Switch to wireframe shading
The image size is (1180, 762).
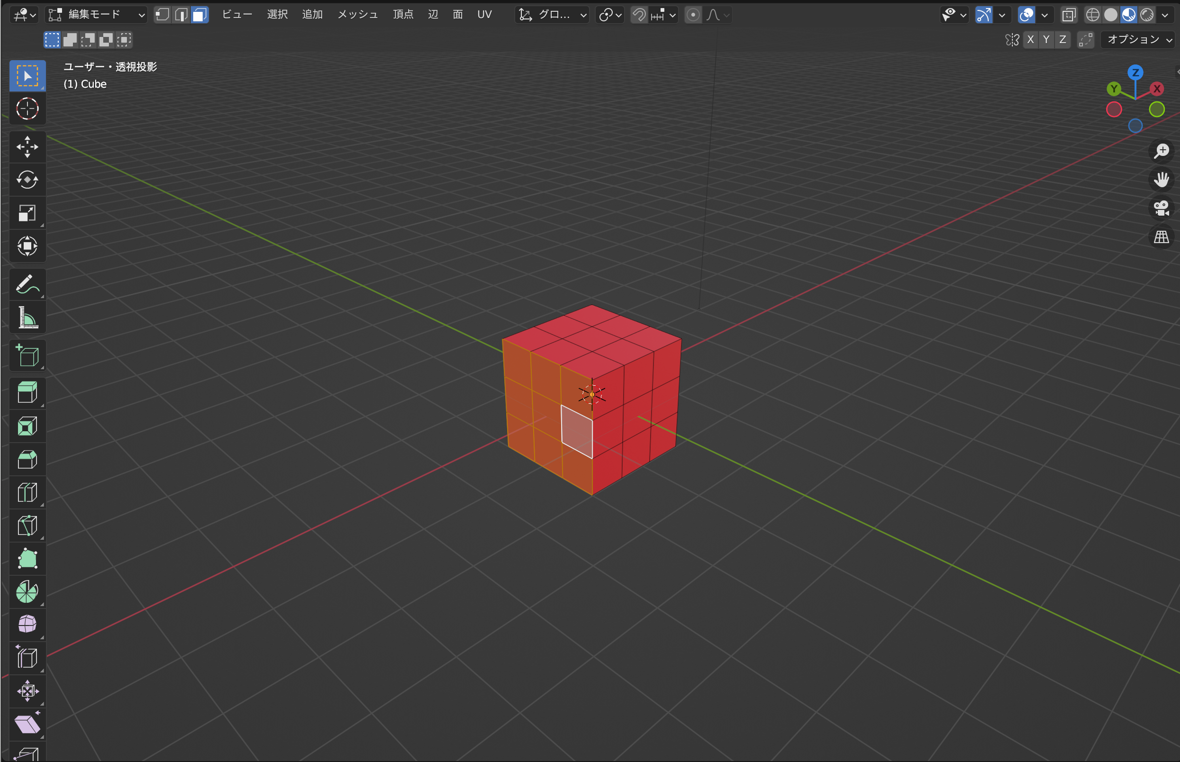1092,15
